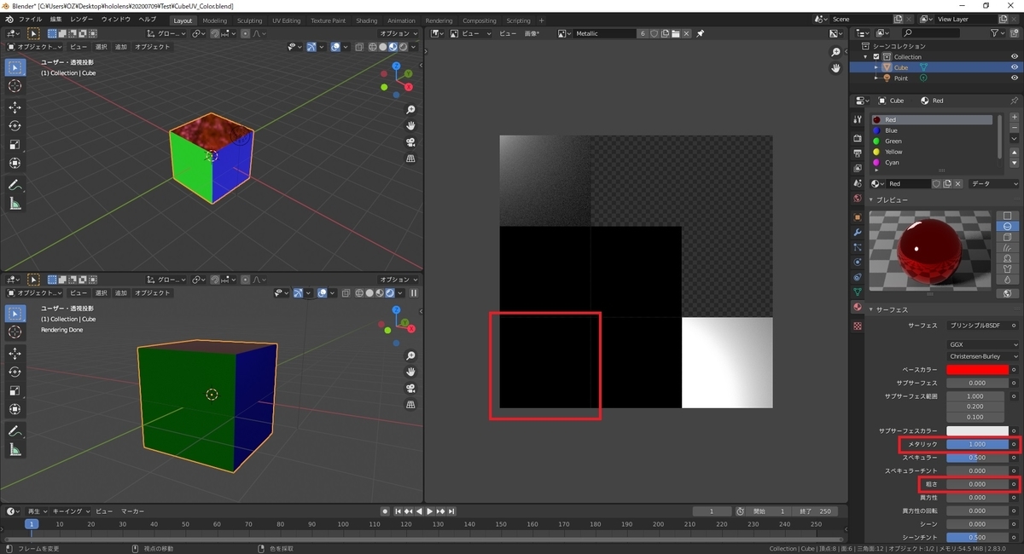Select the Transform tool in upper viewport
The height and width of the screenshot is (554, 1024).
(x=15, y=164)
